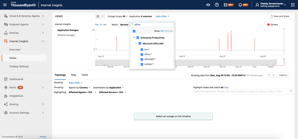Viewport: 298px width, 139px height.
Task: Click the timeline range handle on overview bar
Action: [276, 63]
